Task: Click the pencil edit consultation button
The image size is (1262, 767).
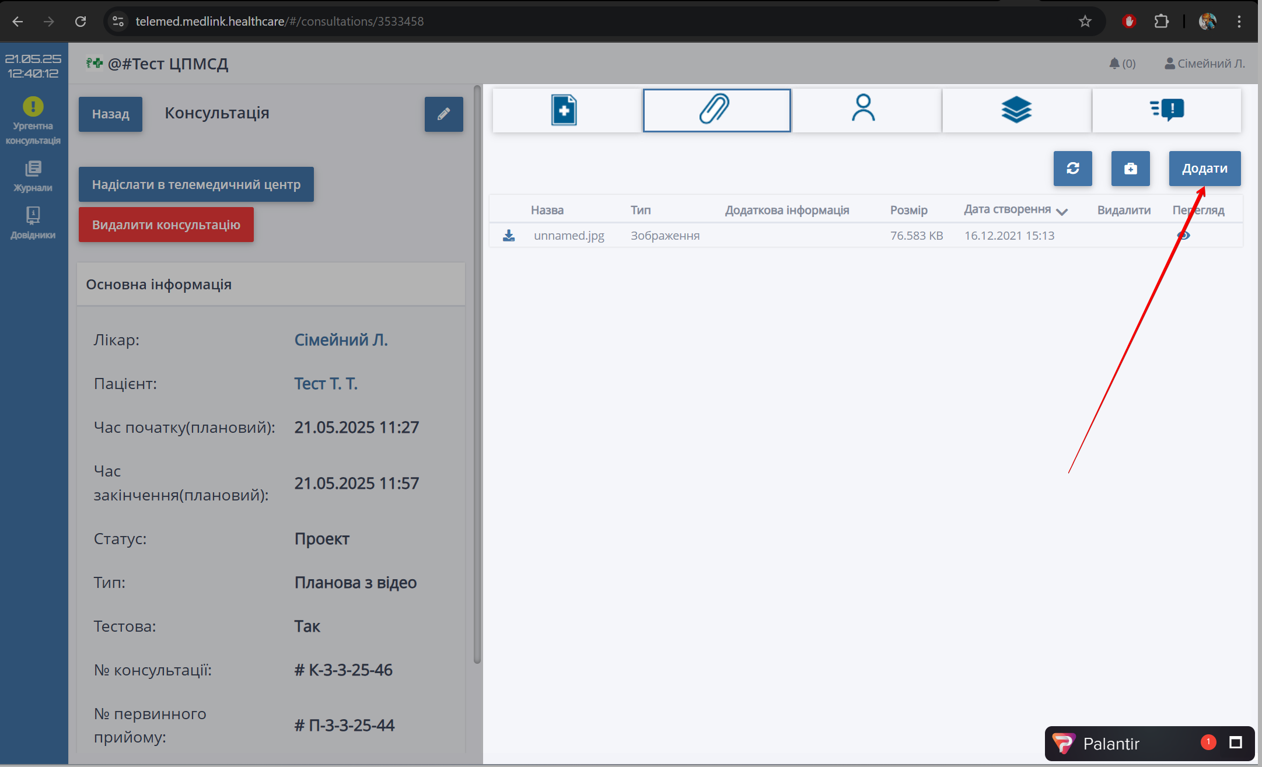Action: pyautogui.click(x=443, y=114)
